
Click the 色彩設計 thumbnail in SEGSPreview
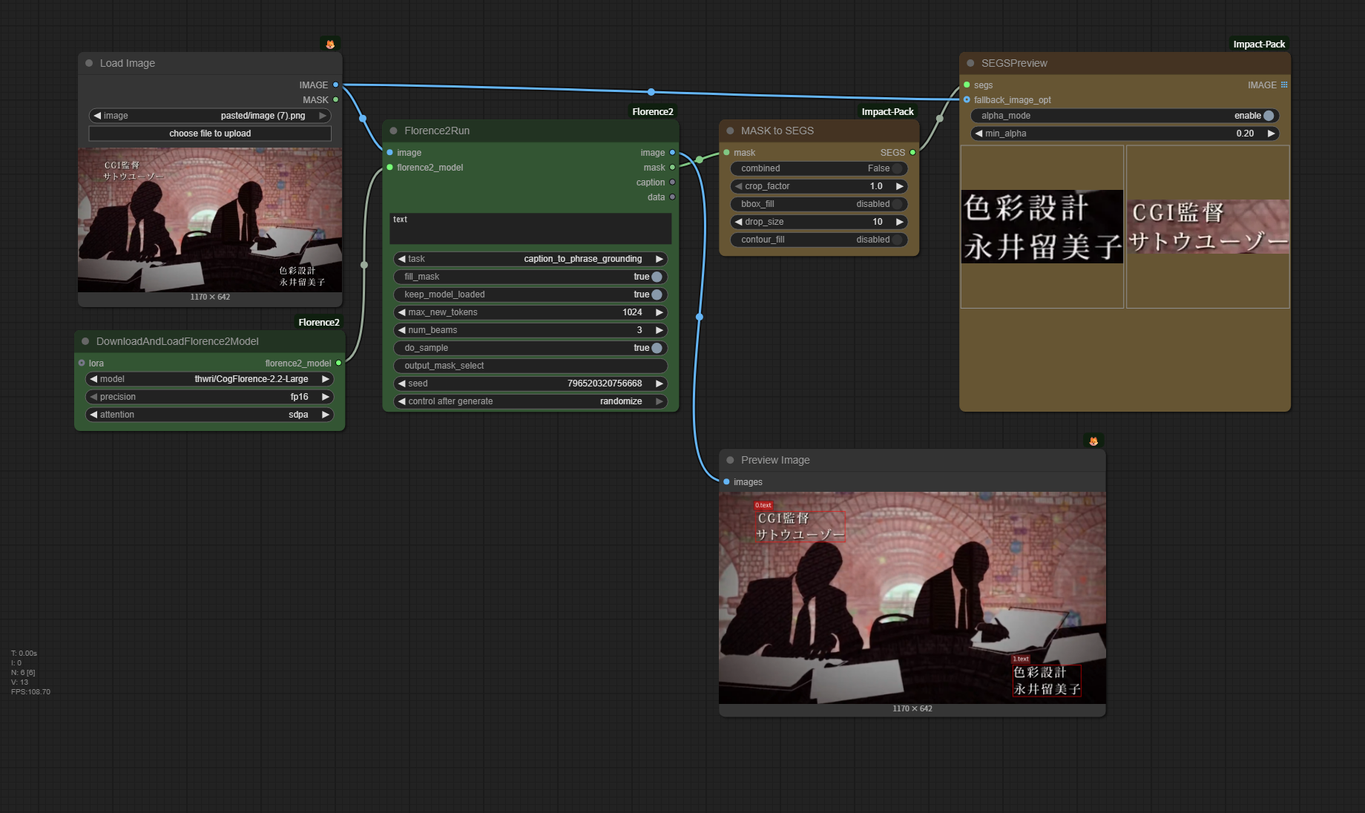tap(1042, 226)
